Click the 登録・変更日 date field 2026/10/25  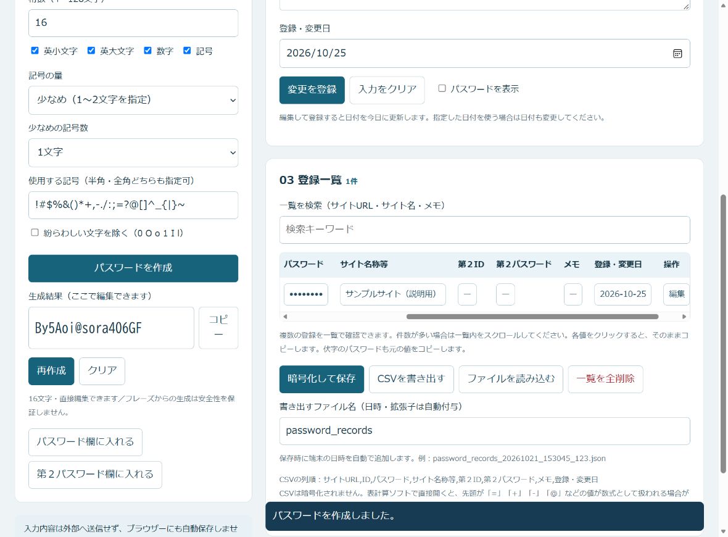pyautogui.click(x=485, y=54)
